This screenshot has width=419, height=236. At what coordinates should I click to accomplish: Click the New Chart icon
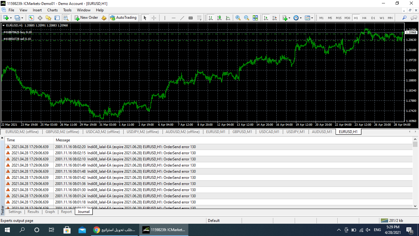[x=6, y=18]
